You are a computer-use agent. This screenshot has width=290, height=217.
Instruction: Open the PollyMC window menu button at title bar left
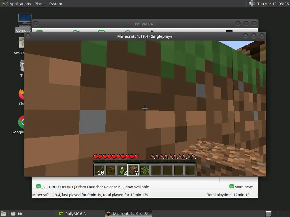[36, 23]
